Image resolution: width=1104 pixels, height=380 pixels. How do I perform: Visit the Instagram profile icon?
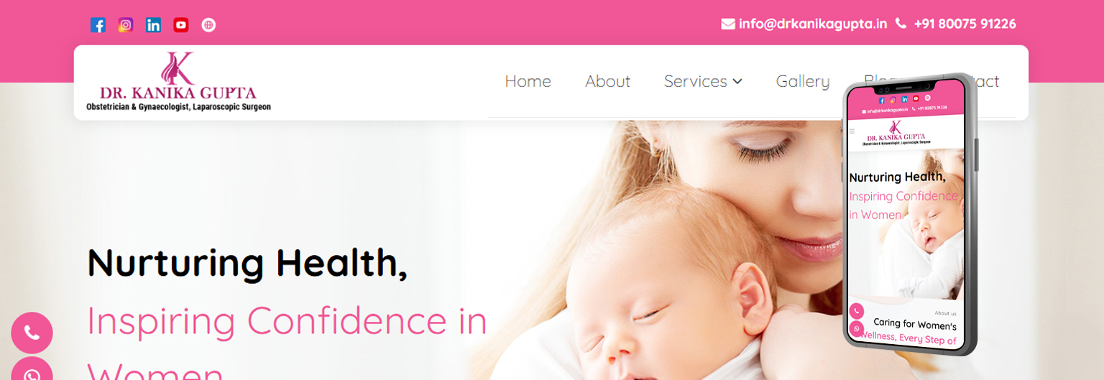[126, 25]
